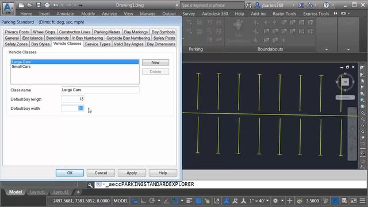Click the Clean Screen icon on status bar
The image size is (368, 207).
354,201
